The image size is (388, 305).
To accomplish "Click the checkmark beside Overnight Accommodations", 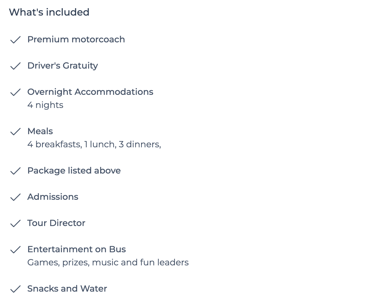I will tap(15, 92).
